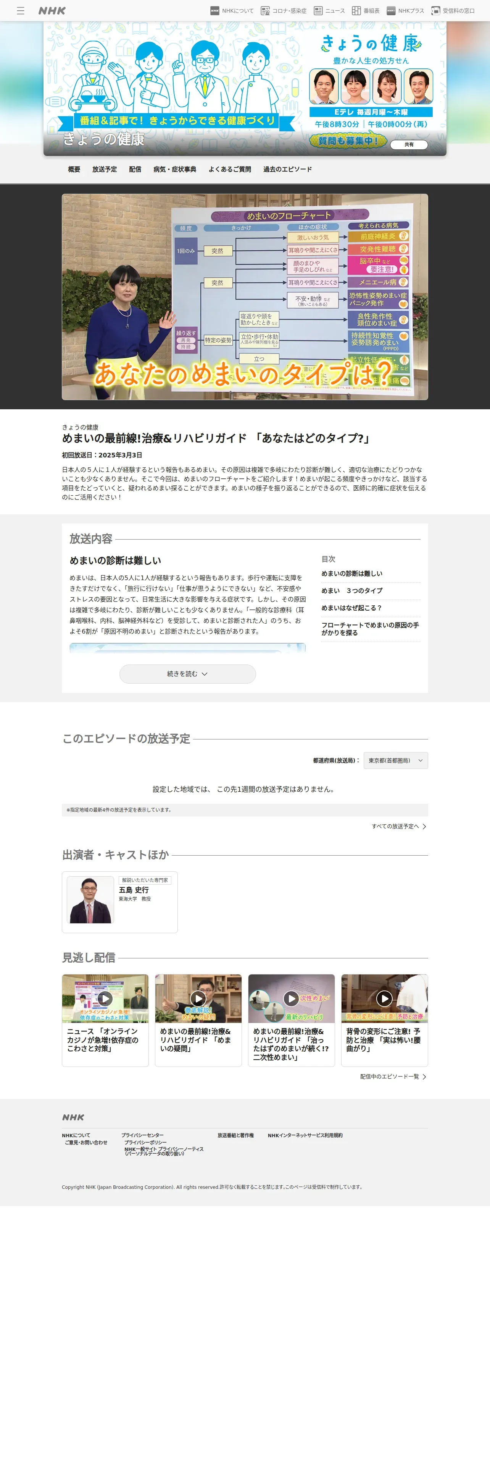Open the 過去のエピソード tab
The height and width of the screenshot is (1472, 490).
pyautogui.click(x=287, y=170)
